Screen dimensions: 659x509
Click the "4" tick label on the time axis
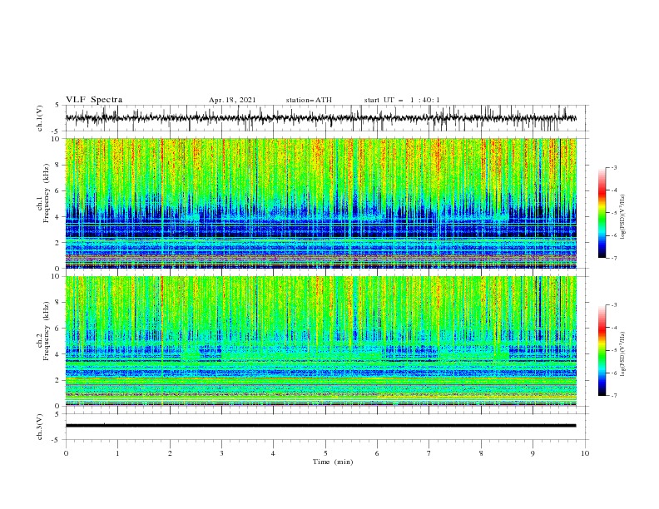tap(273, 453)
